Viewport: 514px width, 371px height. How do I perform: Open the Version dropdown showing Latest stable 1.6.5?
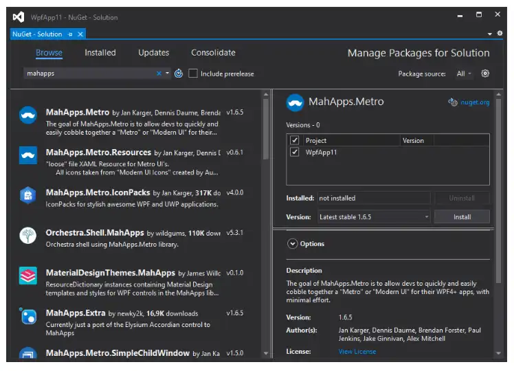point(374,216)
